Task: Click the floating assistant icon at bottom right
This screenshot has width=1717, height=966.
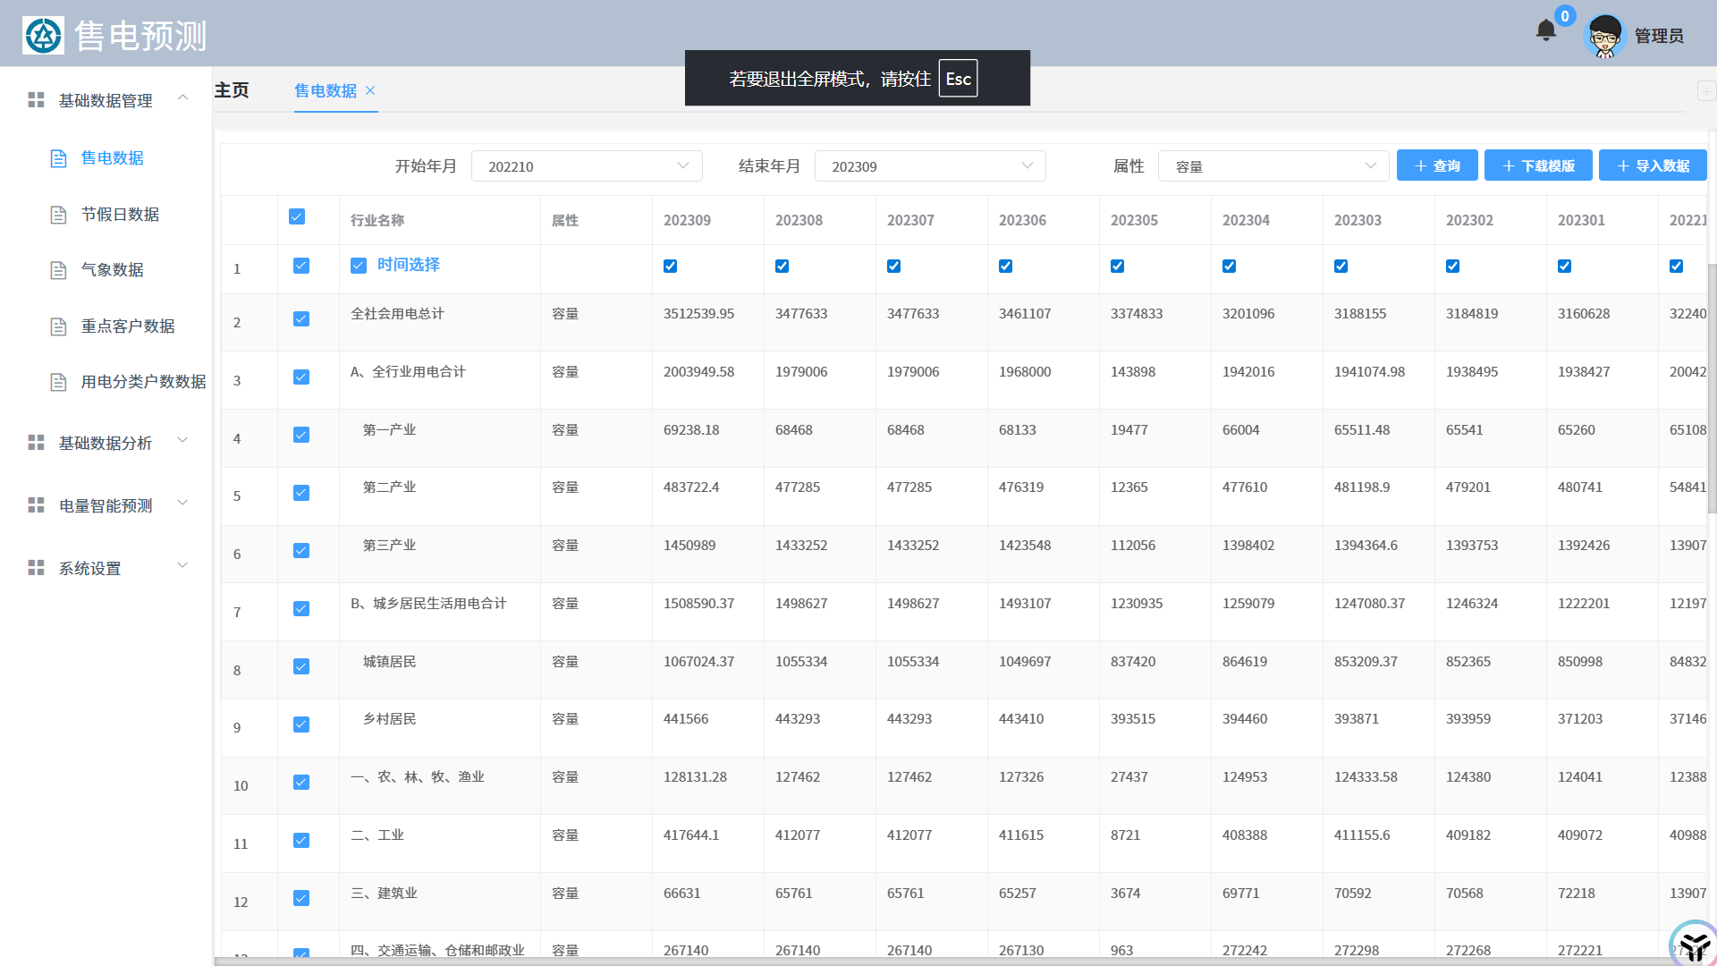Action: coord(1694,944)
